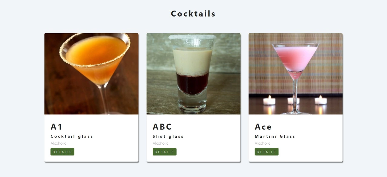Select the 'Shot glass' label
The image size is (387, 177).
pos(168,136)
